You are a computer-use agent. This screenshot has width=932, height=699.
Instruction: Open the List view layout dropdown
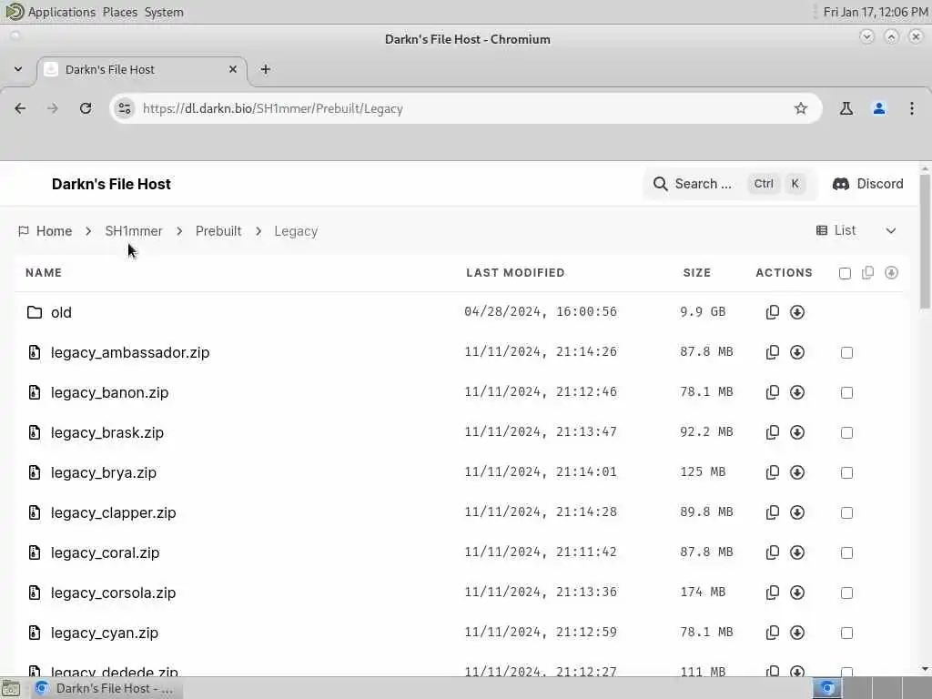(x=856, y=230)
